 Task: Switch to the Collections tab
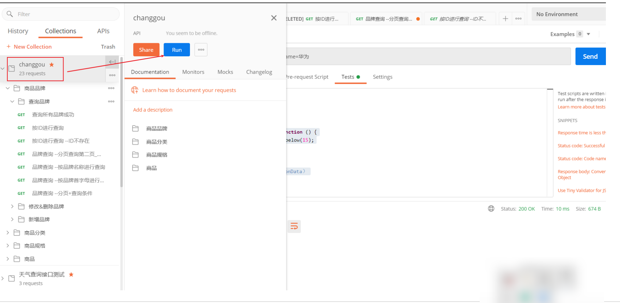(61, 31)
